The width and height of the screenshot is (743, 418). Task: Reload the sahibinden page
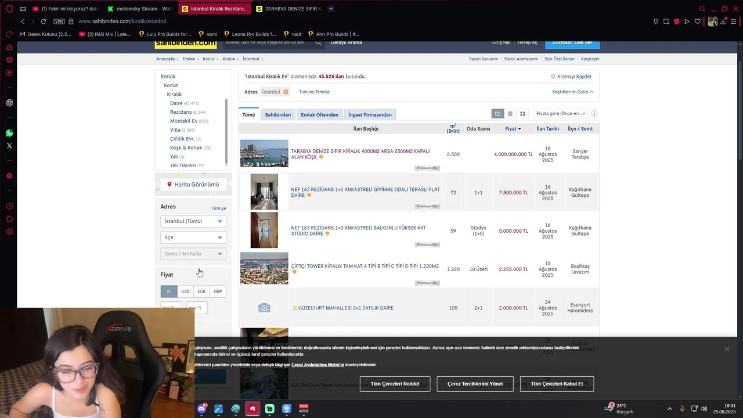44,21
